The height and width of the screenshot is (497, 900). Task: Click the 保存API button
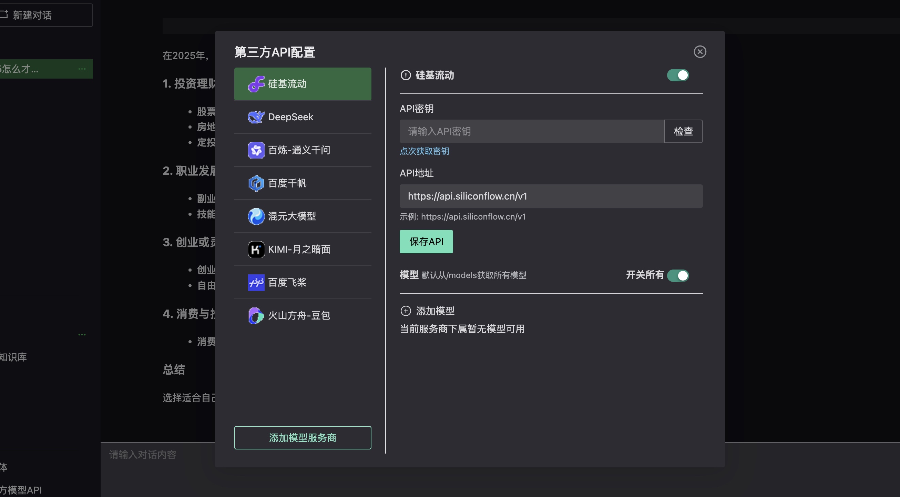[426, 242]
